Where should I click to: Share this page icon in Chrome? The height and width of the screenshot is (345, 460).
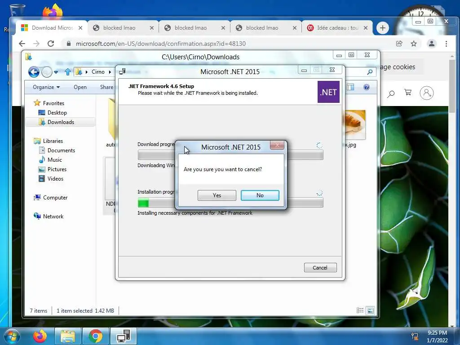point(399,44)
